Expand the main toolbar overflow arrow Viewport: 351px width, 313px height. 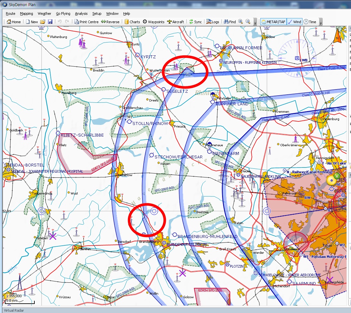(x=255, y=23)
